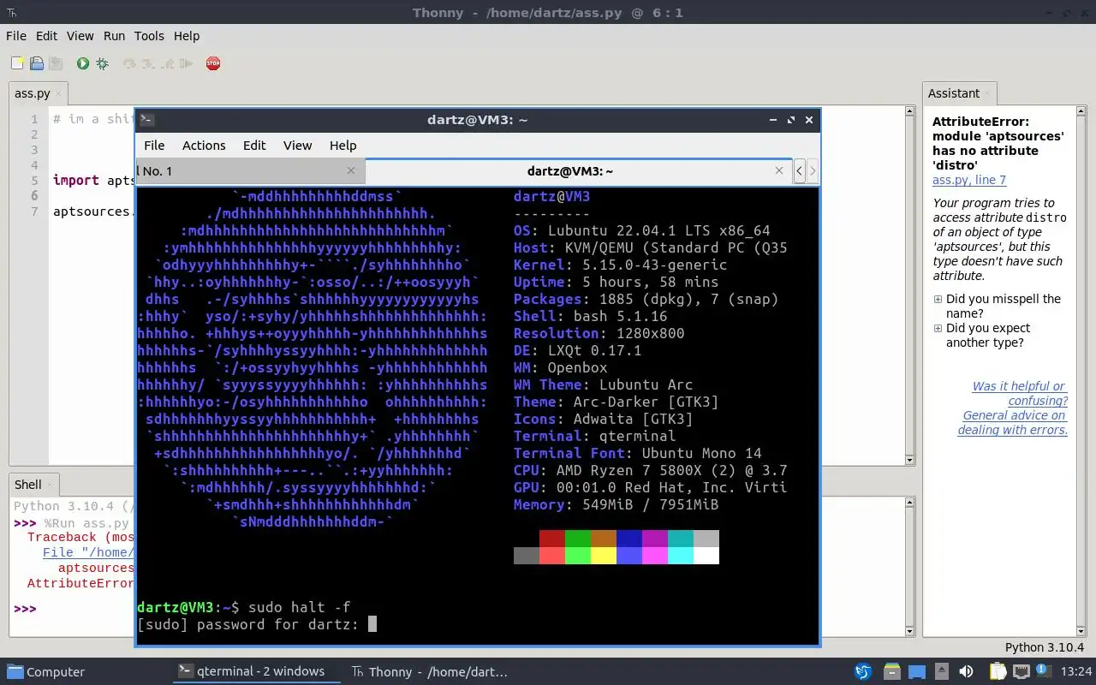Open Thonny's View menu
Viewport: 1096px width, 685px height.
(x=80, y=36)
